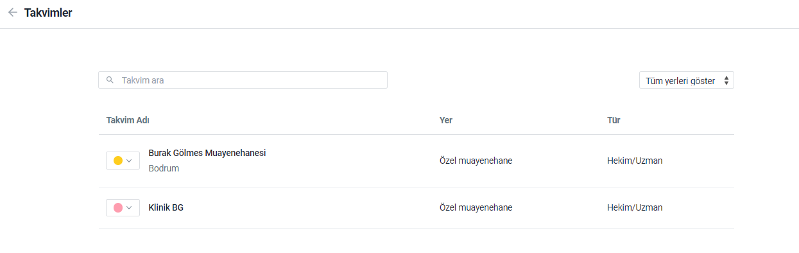Open the Klinik BG calendar
The width and height of the screenshot is (799, 253).
click(x=166, y=207)
